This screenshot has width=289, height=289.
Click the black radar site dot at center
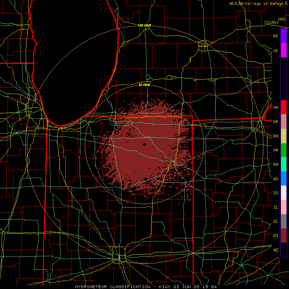(144, 144)
